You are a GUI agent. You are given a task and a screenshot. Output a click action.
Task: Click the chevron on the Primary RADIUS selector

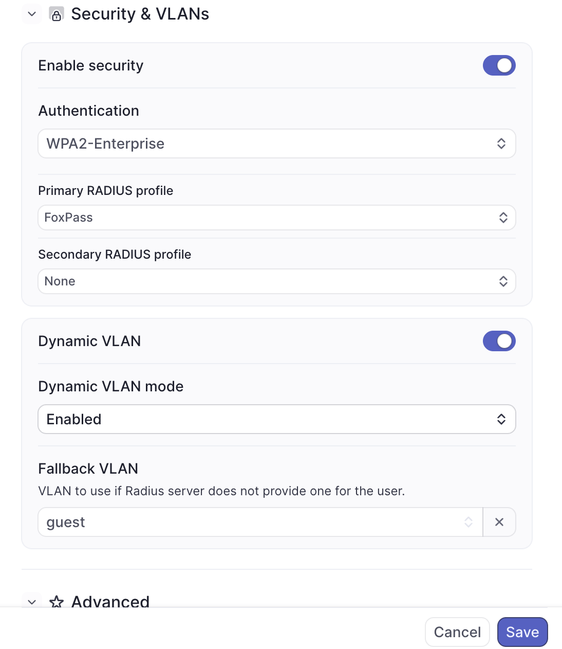[503, 218]
